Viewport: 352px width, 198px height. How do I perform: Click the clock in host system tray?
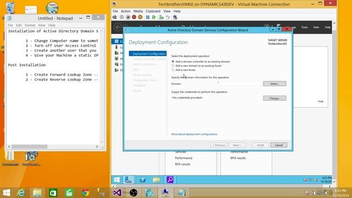340,193
